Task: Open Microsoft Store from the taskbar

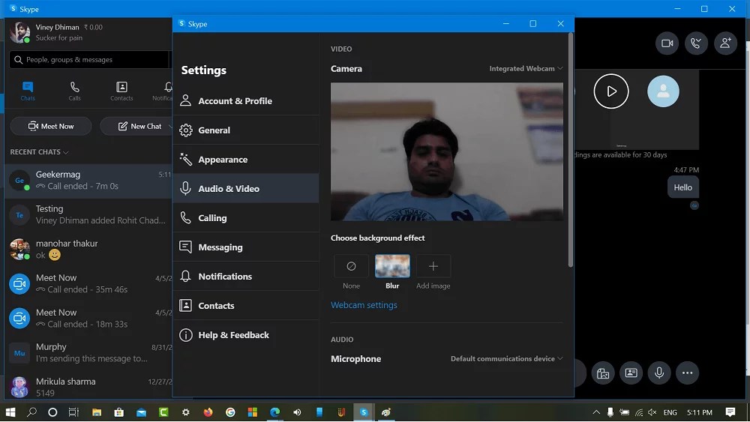Action: (118, 412)
